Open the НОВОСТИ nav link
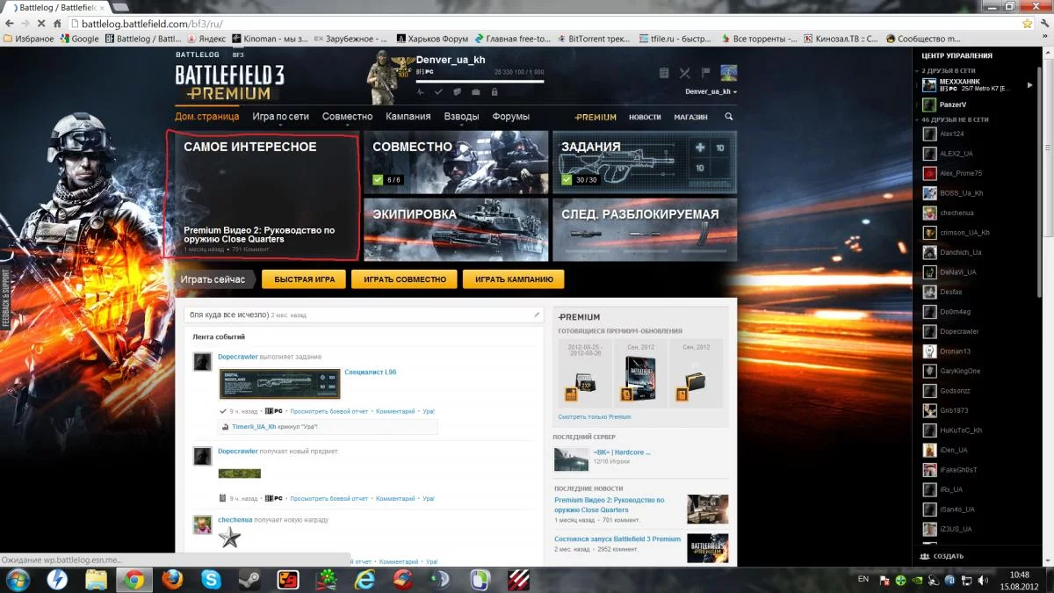The width and height of the screenshot is (1054, 593). tap(645, 117)
